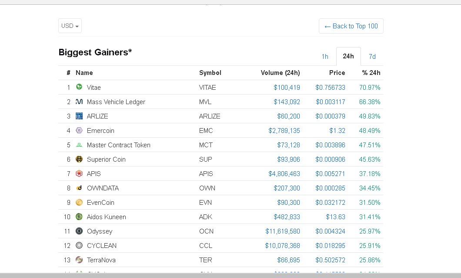461x278 pixels.
Task: Click the Mass Vehicle Ledger logo icon
Action: point(79,102)
